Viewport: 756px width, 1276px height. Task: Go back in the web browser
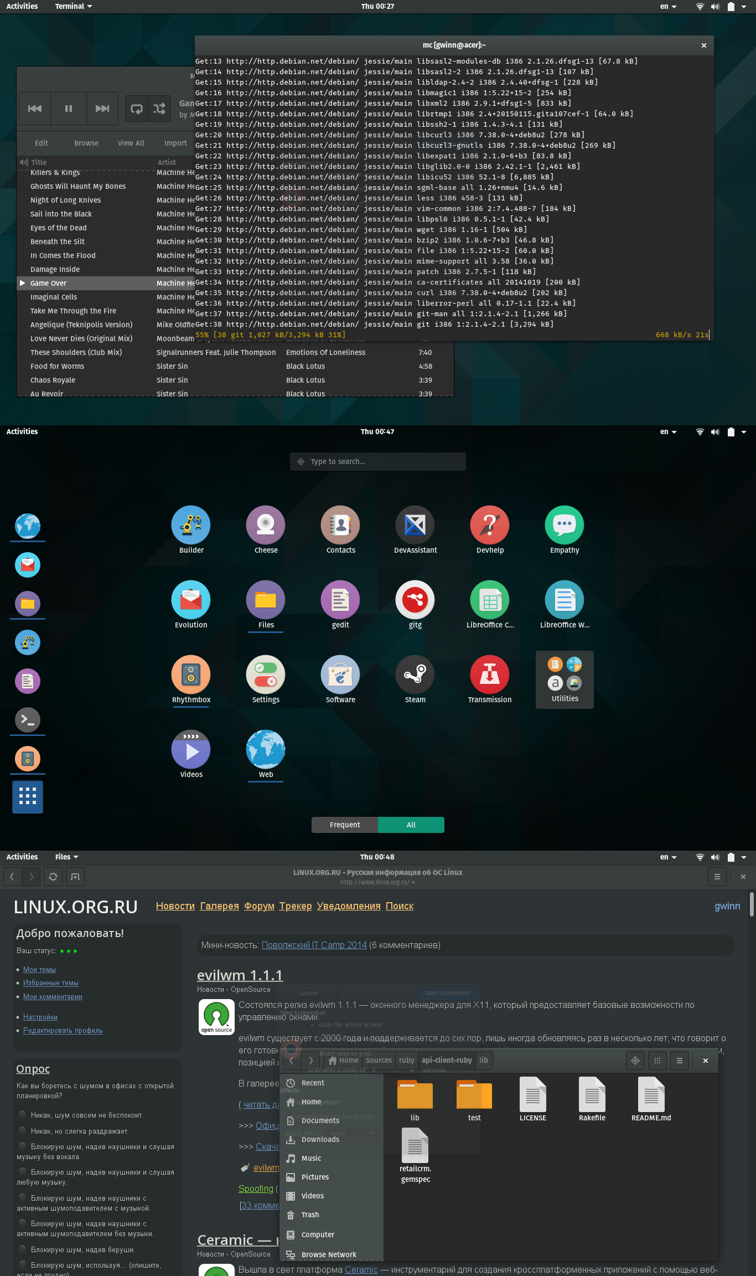pos(12,877)
